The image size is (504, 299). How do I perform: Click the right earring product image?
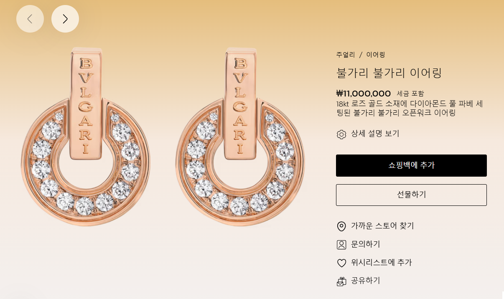click(x=240, y=137)
